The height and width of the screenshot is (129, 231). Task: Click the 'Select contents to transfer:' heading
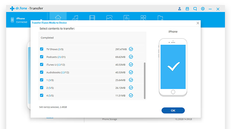pos(57,28)
